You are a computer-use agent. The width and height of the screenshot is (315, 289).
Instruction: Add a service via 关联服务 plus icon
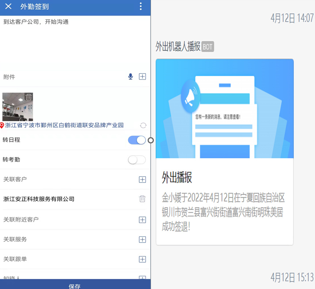point(143,239)
